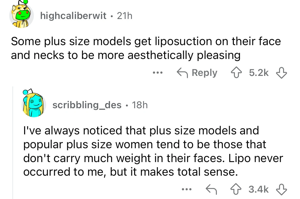This screenshot has width=300, height=199.
Task: Click the reply arrow under scribbling_des's comment
Action: point(211,189)
